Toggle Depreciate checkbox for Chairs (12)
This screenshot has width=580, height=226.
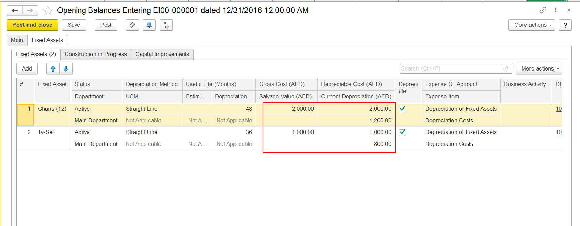click(402, 109)
